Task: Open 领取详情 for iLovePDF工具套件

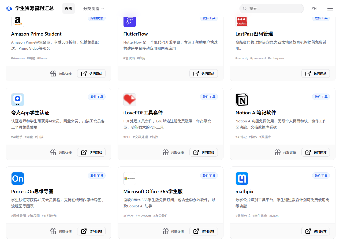Action: 173,152
